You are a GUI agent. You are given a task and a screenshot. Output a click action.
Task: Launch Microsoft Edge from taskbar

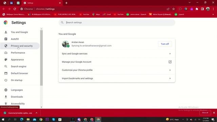pos(22,120)
